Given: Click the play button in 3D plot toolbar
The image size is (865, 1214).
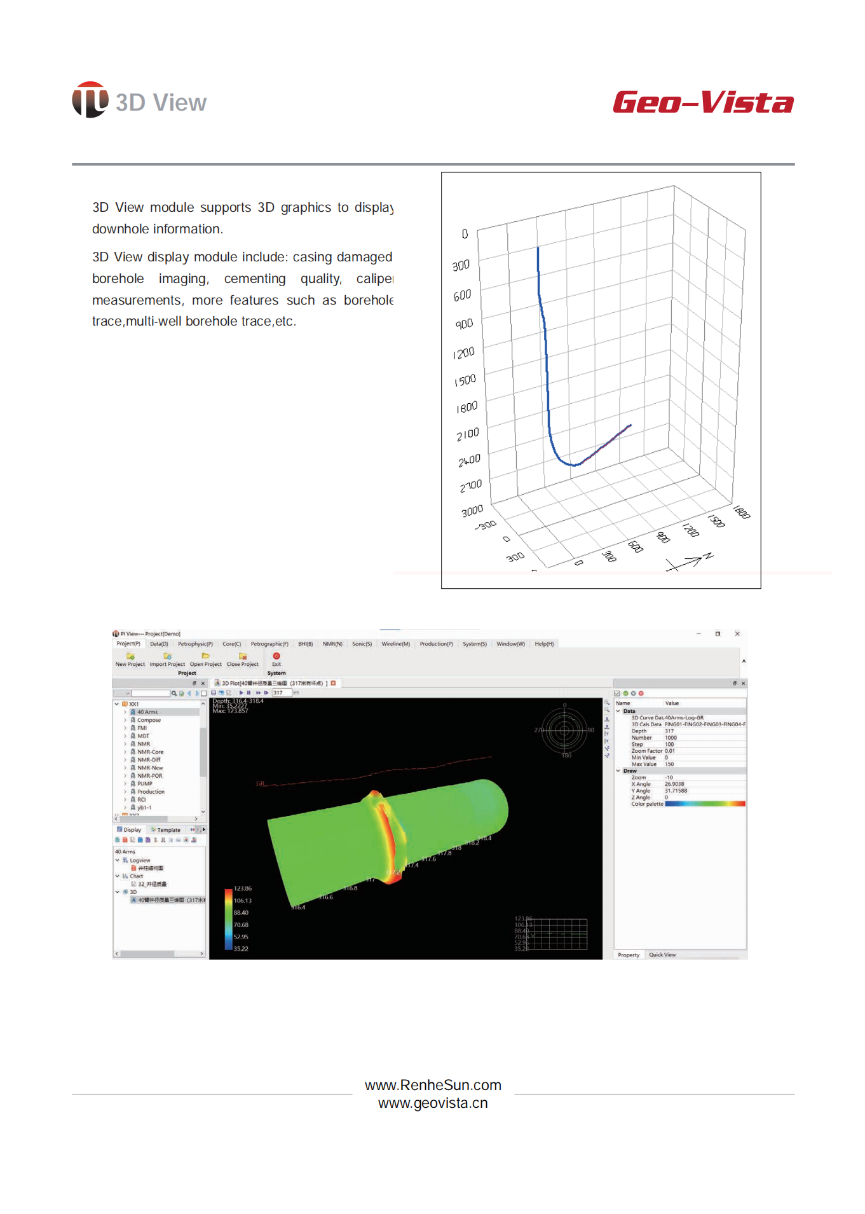Looking at the screenshot, I should [x=241, y=693].
